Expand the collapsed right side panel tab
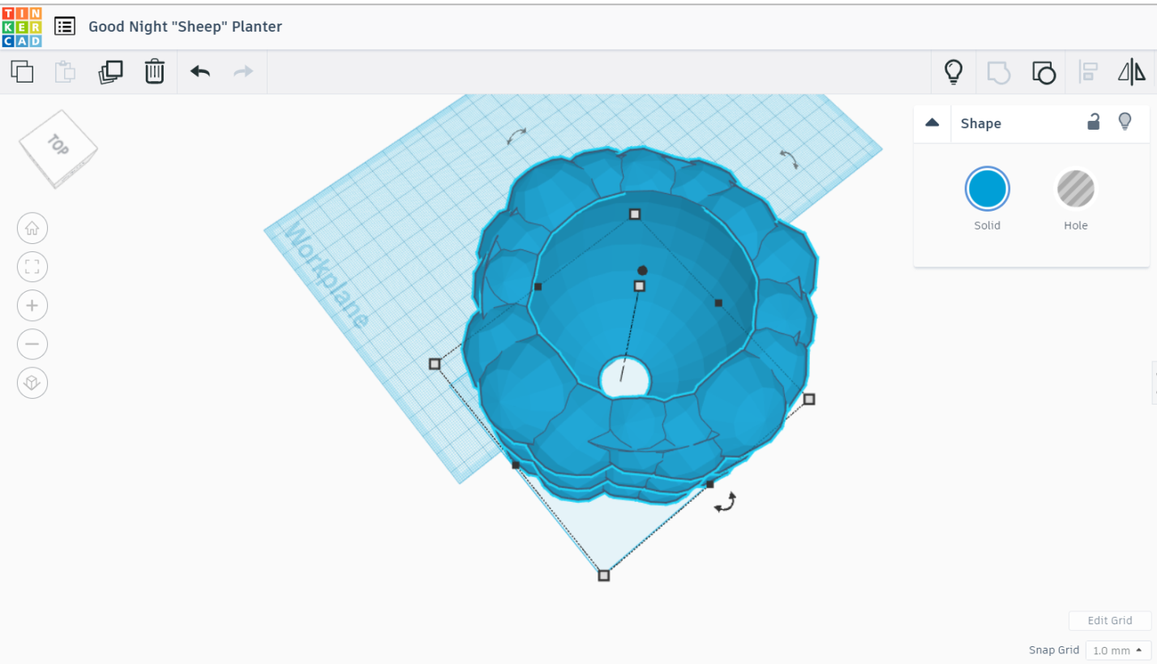Viewport: 1157px width, 664px height. point(1154,383)
